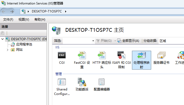Click the 管理 group header
184x105 pixels.
tap(59, 74)
